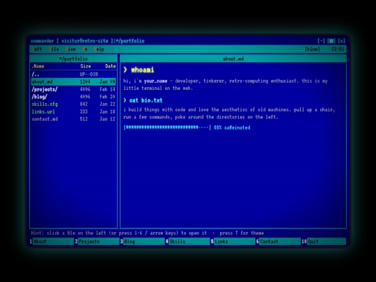This screenshot has height=282, width=376.
Task: Select the /.. parent directory row
Action: point(73,75)
